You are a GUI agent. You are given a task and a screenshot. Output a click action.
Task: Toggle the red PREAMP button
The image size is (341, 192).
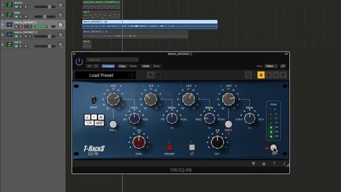169,148
